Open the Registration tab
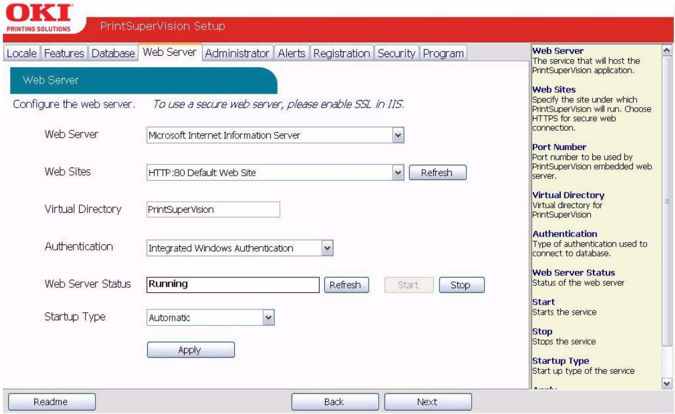Screen dimensions: 675x414 tap(341, 53)
